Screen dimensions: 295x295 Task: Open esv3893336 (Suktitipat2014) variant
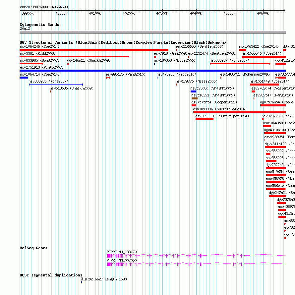pyautogui.click(x=220, y=109)
